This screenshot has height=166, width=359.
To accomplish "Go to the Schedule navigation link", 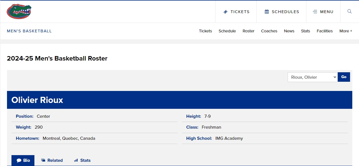I will (227, 31).
